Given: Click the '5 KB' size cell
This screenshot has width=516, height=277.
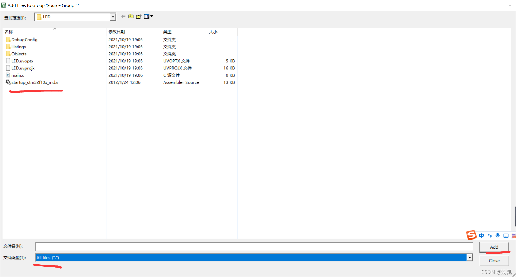Looking at the screenshot, I should click(230, 61).
